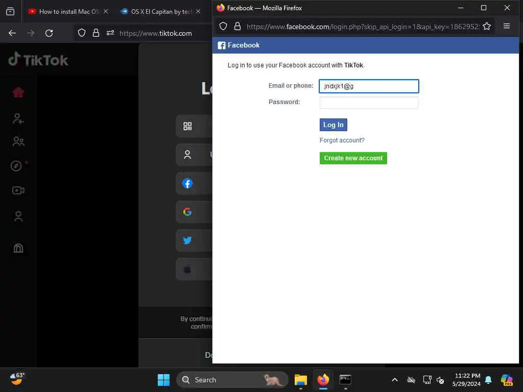The width and height of the screenshot is (523, 392).
Task: Open TikTok Following sidebar icon
Action: tap(18, 118)
